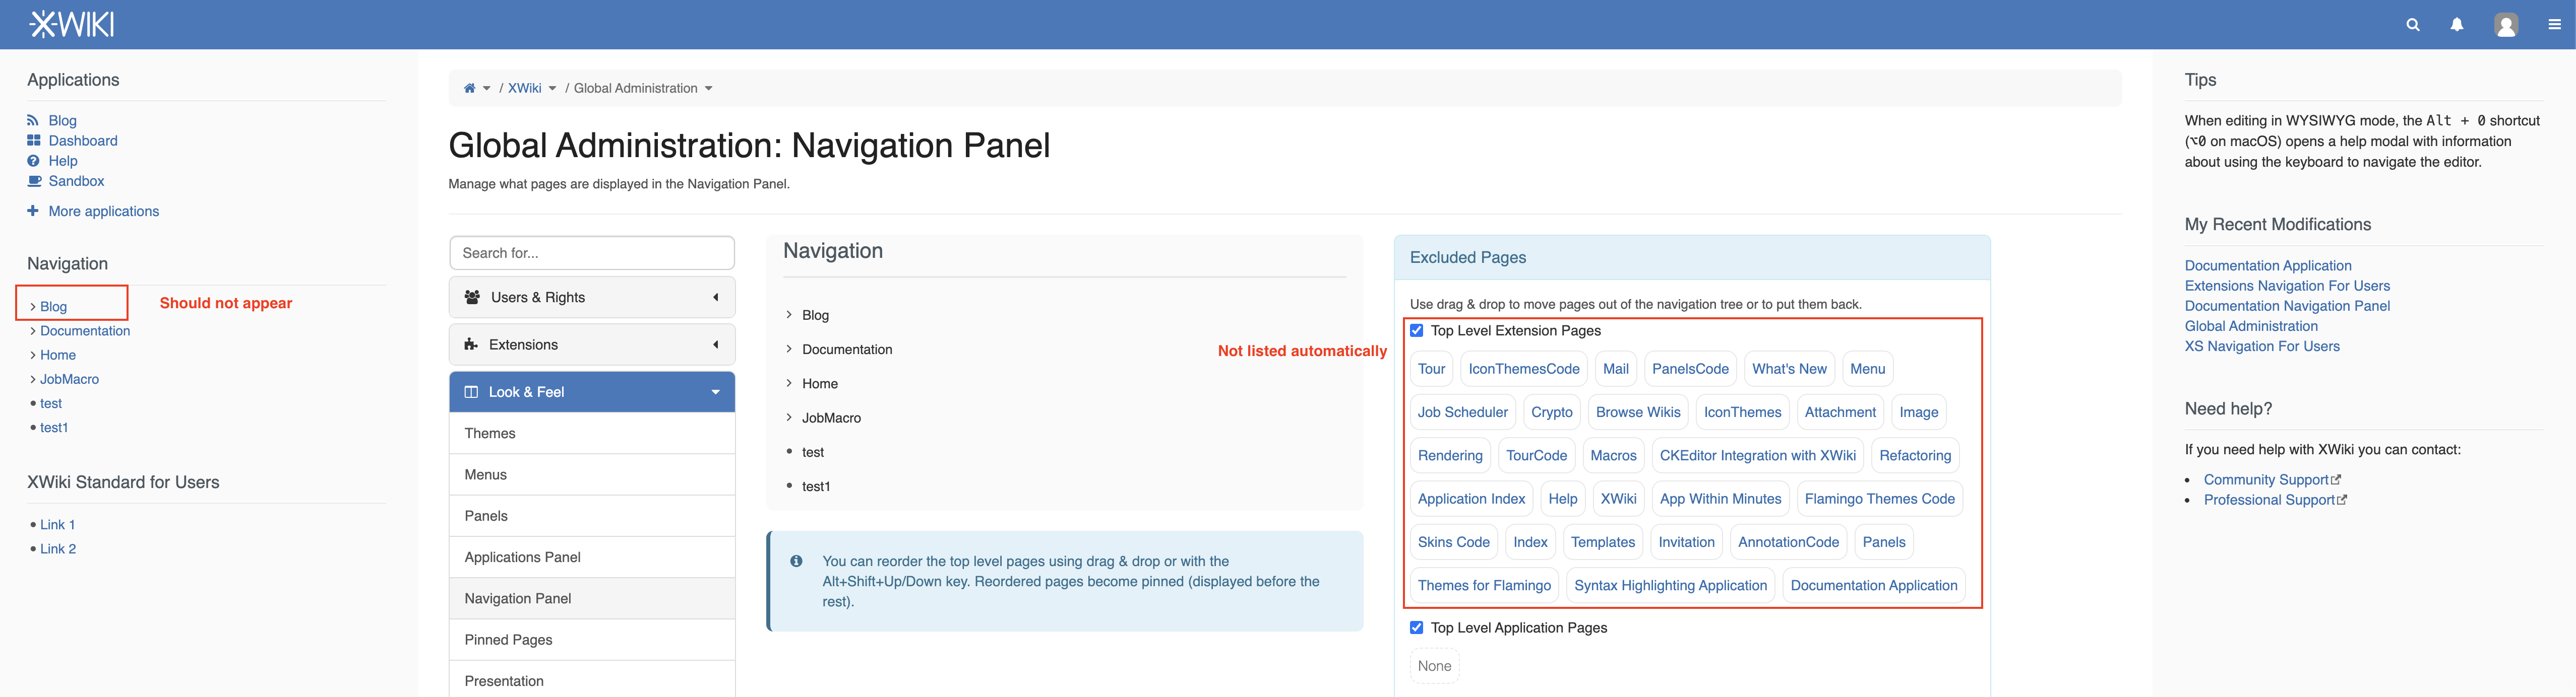Open the Pinned Pages menu item
The height and width of the screenshot is (697, 2576).
click(x=508, y=639)
